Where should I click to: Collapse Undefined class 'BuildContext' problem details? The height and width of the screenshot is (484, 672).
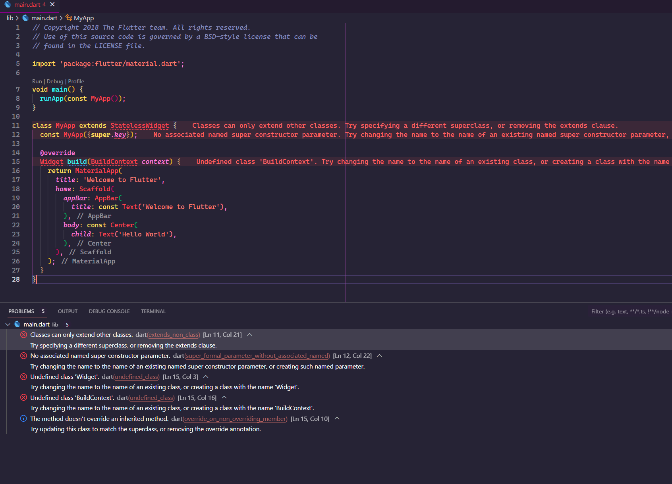224,398
